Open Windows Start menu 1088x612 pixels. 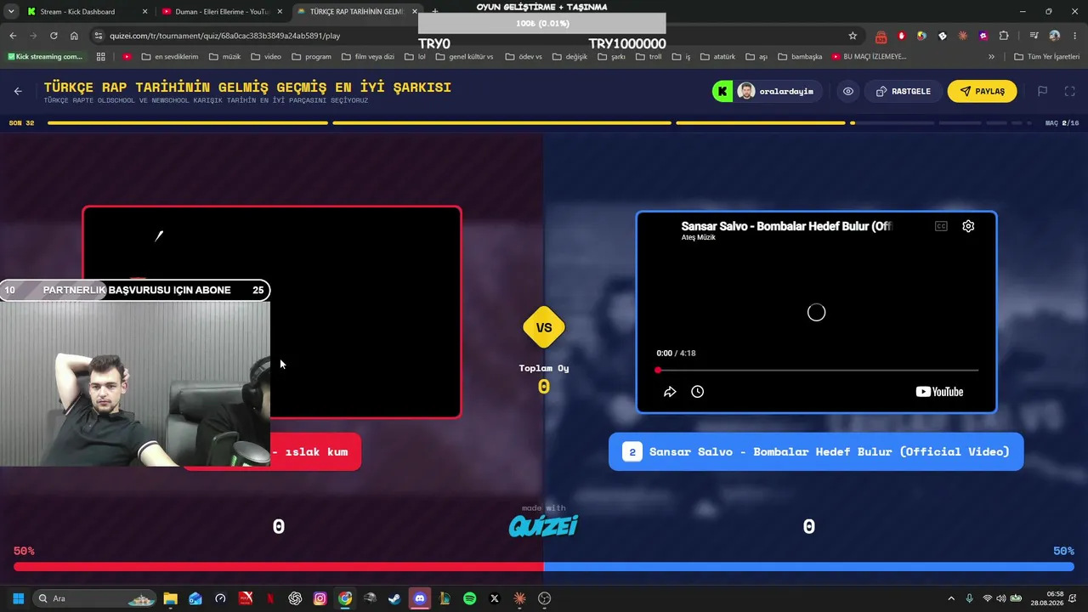click(x=18, y=598)
